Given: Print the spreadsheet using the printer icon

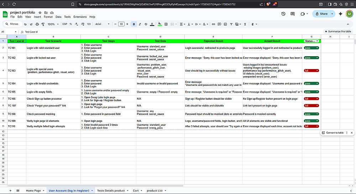Looking at the screenshot, I should click(37, 24).
